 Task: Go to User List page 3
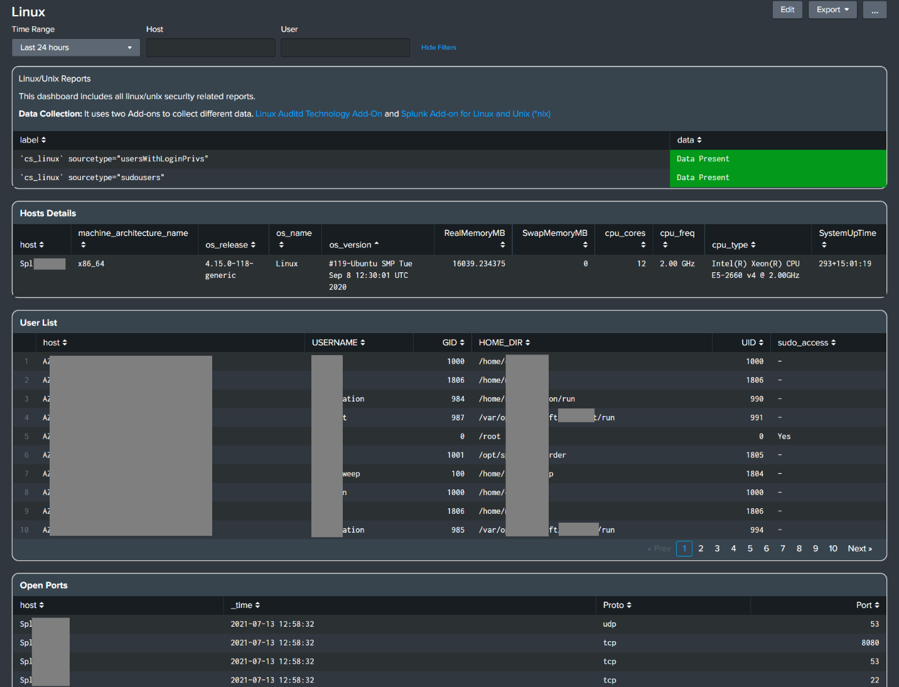click(x=717, y=548)
